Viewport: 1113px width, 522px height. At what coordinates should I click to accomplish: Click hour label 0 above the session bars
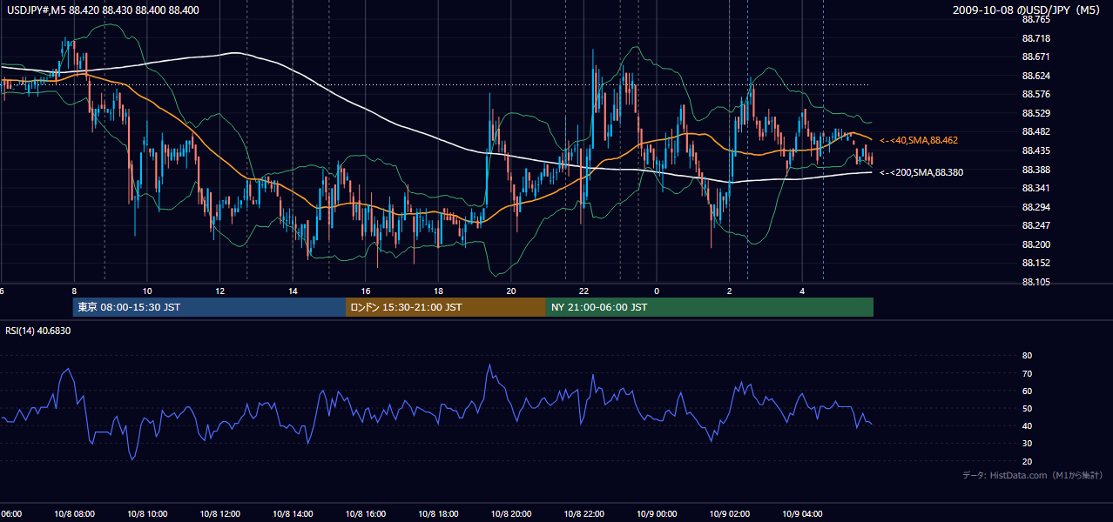click(x=657, y=291)
